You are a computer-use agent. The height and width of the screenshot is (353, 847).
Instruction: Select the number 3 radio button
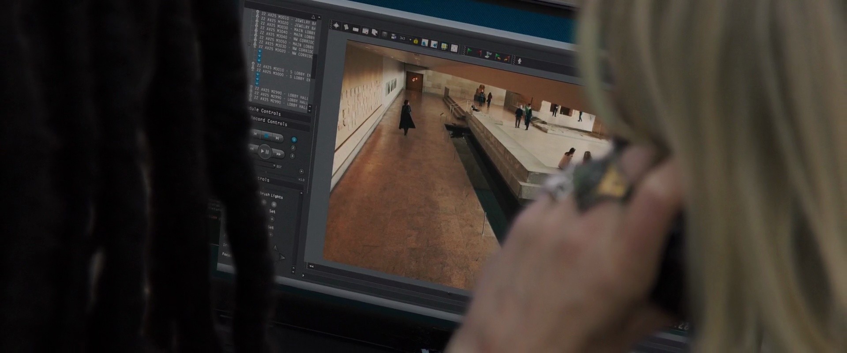click(x=292, y=156)
